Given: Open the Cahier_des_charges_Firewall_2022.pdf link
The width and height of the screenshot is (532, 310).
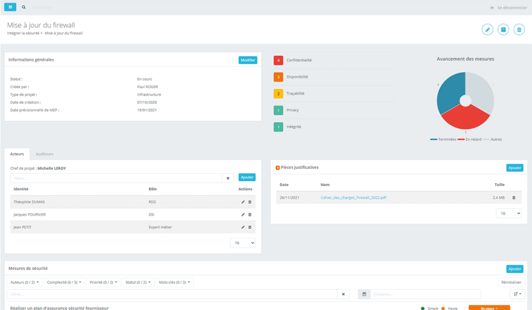Looking at the screenshot, I should [x=353, y=198].
